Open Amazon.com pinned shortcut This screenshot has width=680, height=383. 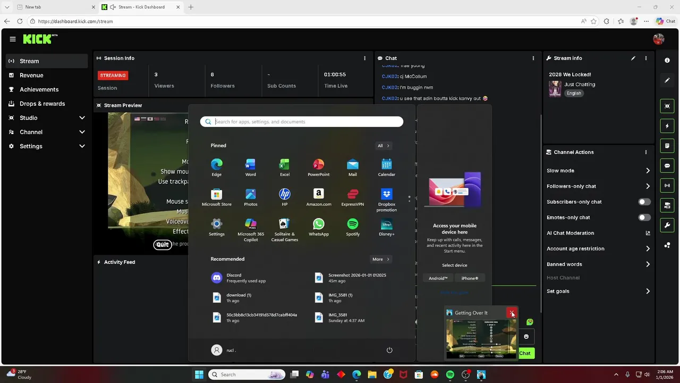click(x=319, y=197)
